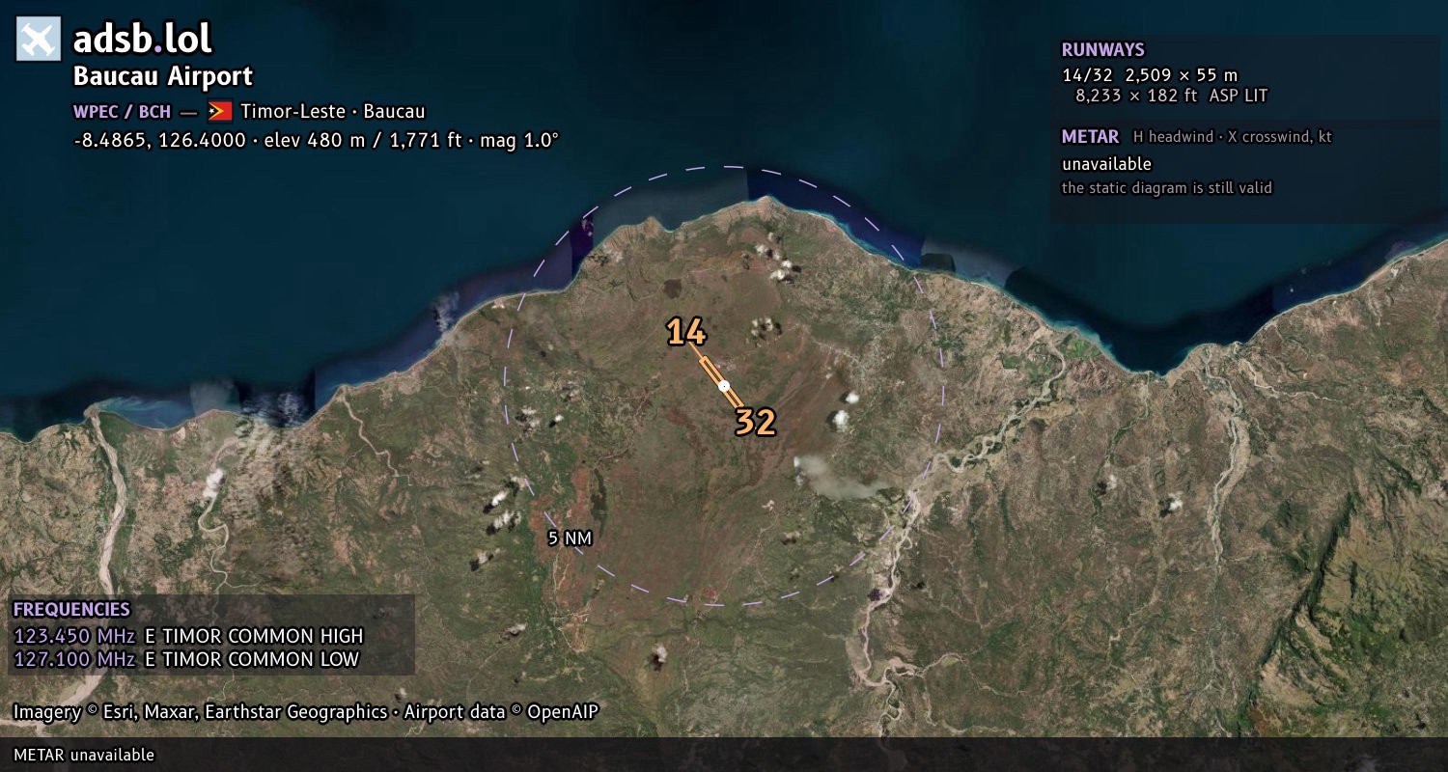1448x772 pixels.
Task: Click the airport reference point dot on runway
Action: click(724, 386)
